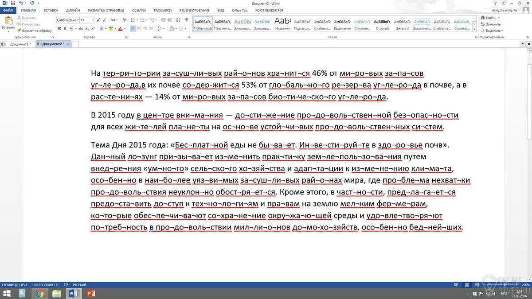This screenshot has width=532, height=299.
Task: Increase font size with the grow font icon
Action: (98, 20)
